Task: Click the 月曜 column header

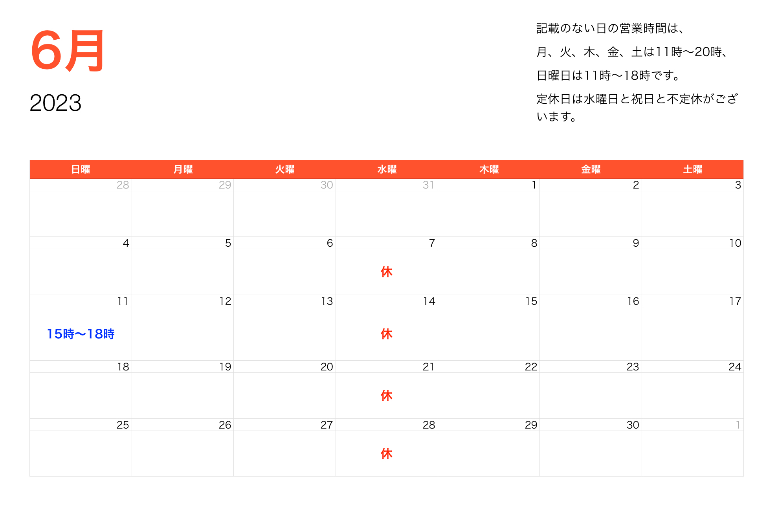Action: tap(182, 169)
